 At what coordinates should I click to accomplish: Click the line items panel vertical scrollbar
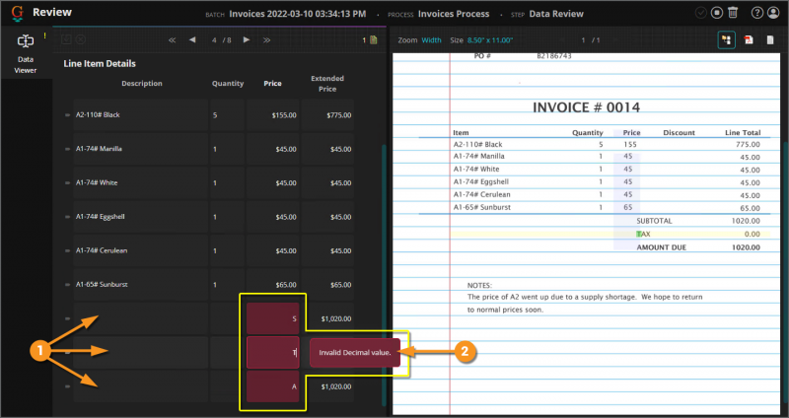click(x=384, y=275)
